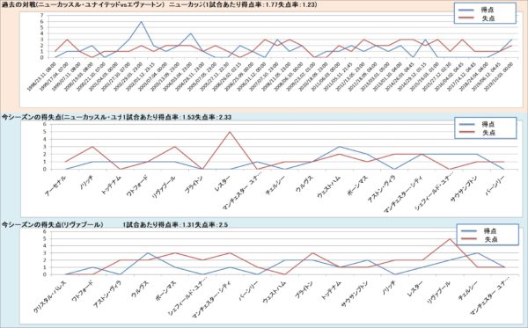Select ブライトン label in the リヴァプール season chart
Screen dimensions: 528x328
click(304, 290)
